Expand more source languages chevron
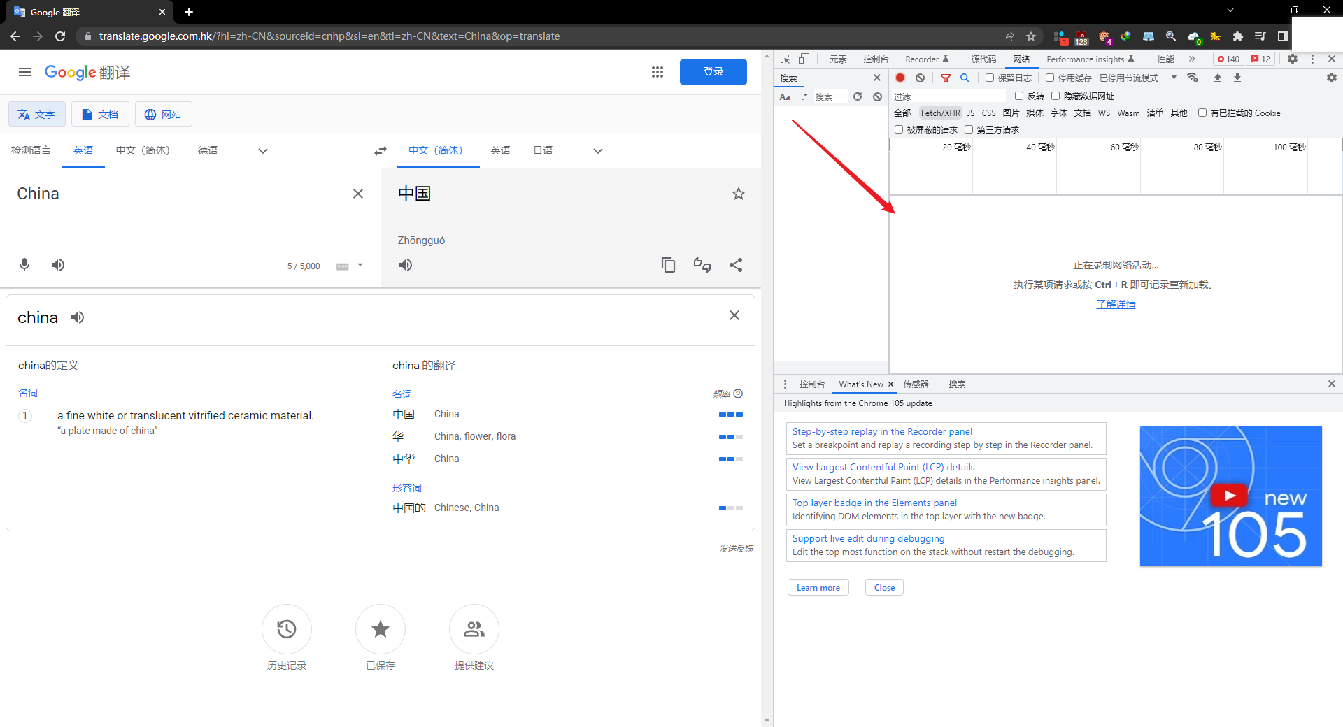 point(263,151)
